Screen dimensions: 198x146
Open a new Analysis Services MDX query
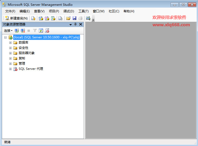[41, 18]
